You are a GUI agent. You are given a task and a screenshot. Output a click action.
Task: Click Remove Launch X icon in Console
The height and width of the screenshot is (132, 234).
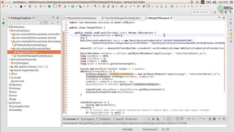153,119
